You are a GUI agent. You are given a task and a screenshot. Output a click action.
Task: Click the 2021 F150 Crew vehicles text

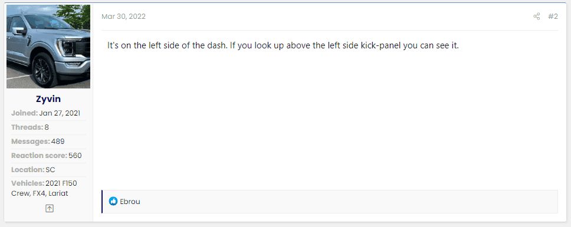tap(44, 189)
